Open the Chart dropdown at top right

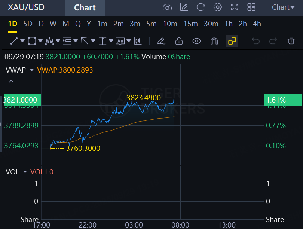283,7
